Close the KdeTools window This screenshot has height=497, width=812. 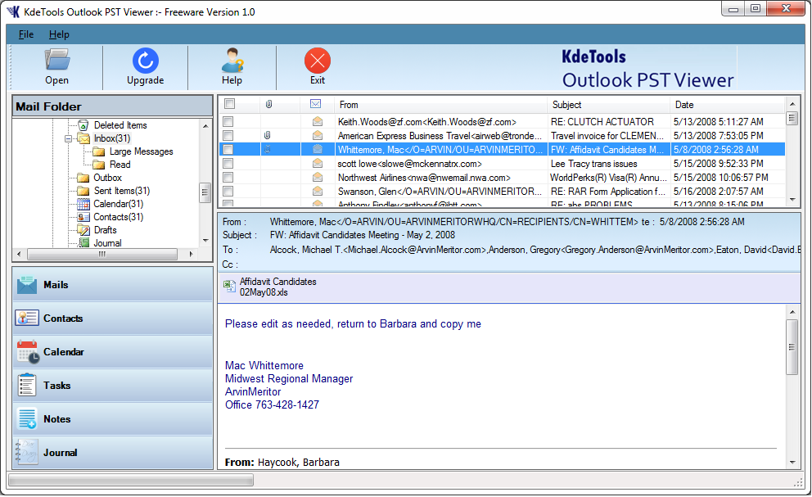coord(786,8)
